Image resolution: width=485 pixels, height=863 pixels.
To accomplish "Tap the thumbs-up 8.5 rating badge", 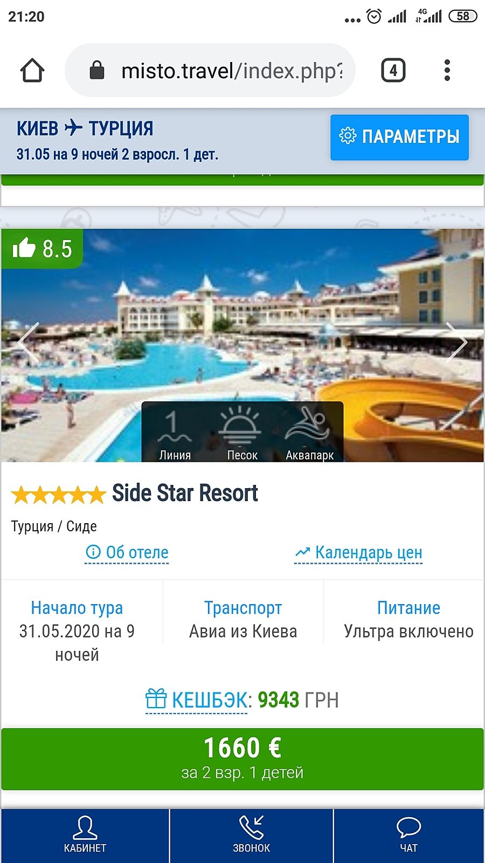I will 42,249.
